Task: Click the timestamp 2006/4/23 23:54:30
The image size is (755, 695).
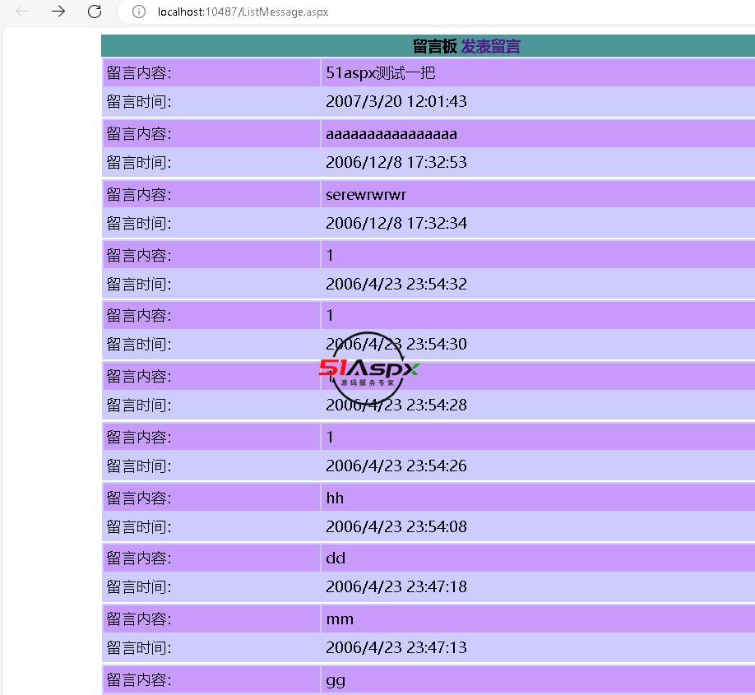Action: [x=396, y=344]
